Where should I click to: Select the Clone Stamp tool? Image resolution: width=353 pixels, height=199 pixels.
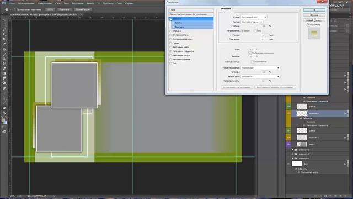pos(4,59)
